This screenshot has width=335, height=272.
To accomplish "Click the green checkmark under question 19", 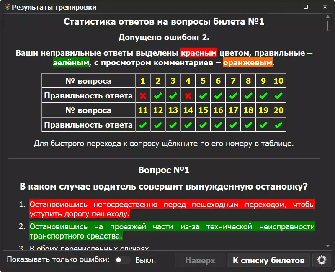I will coord(263,125).
